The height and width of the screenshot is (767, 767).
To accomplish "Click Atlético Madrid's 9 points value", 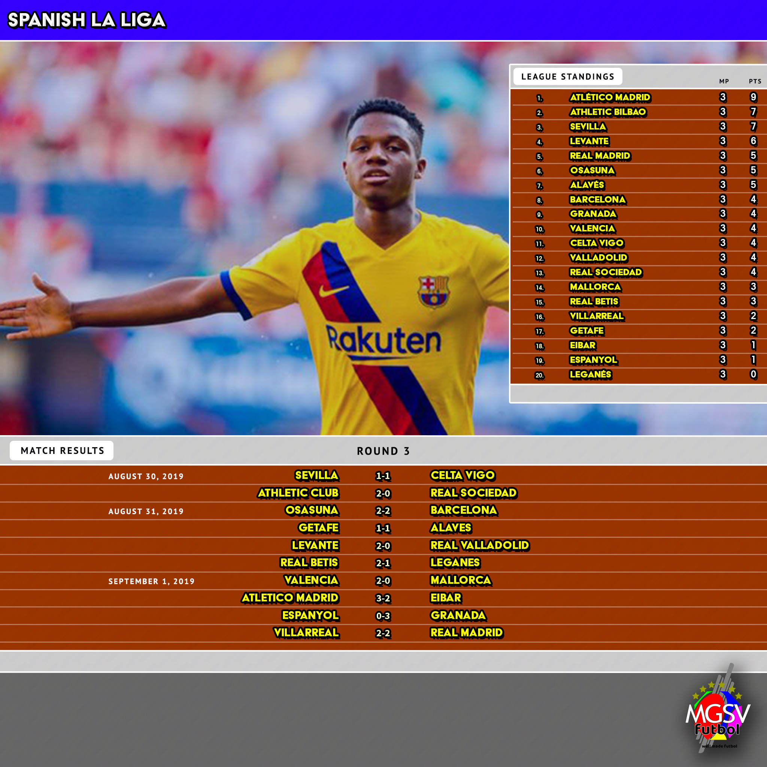I will pyautogui.click(x=753, y=97).
